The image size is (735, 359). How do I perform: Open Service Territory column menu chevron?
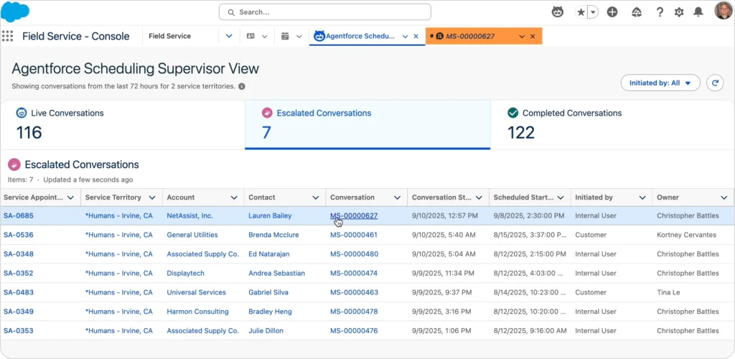tap(152, 197)
